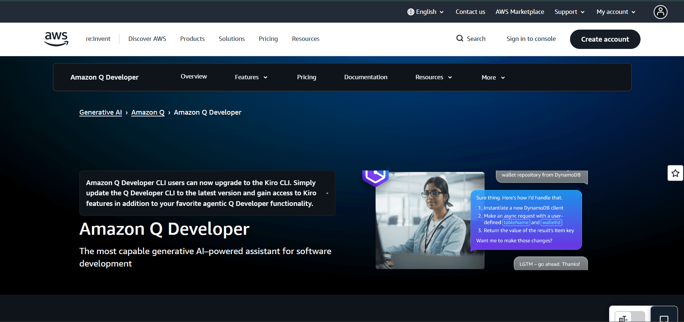This screenshot has height=322, width=684.
Task: Click the Kiro CLI upgrade announcement banner
Action: click(207, 193)
